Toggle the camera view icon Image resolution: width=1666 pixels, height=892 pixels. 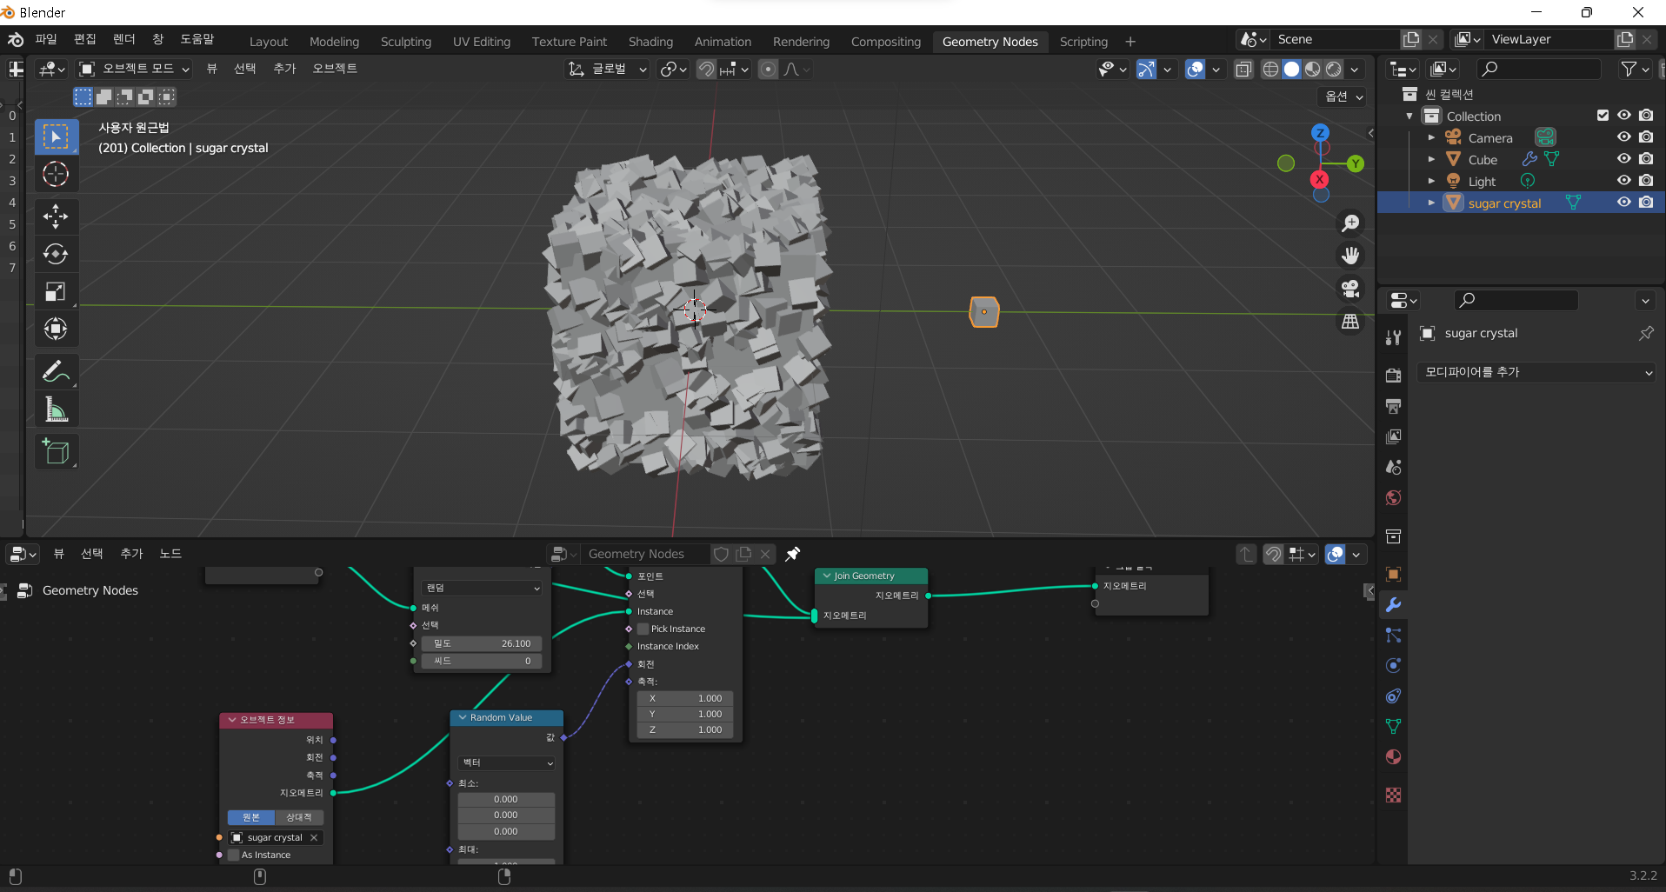click(1350, 289)
